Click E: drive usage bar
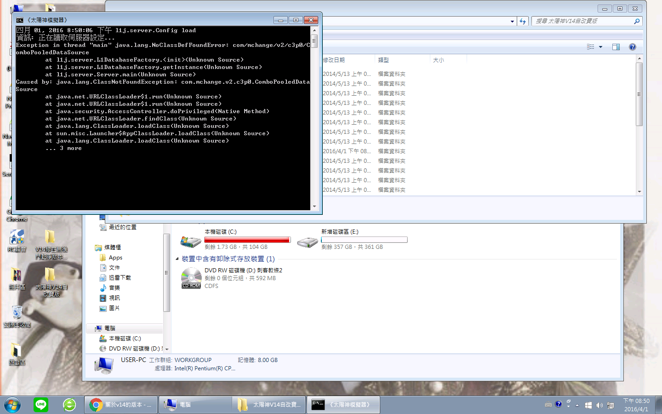This screenshot has width=662, height=414. click(364, 240)
